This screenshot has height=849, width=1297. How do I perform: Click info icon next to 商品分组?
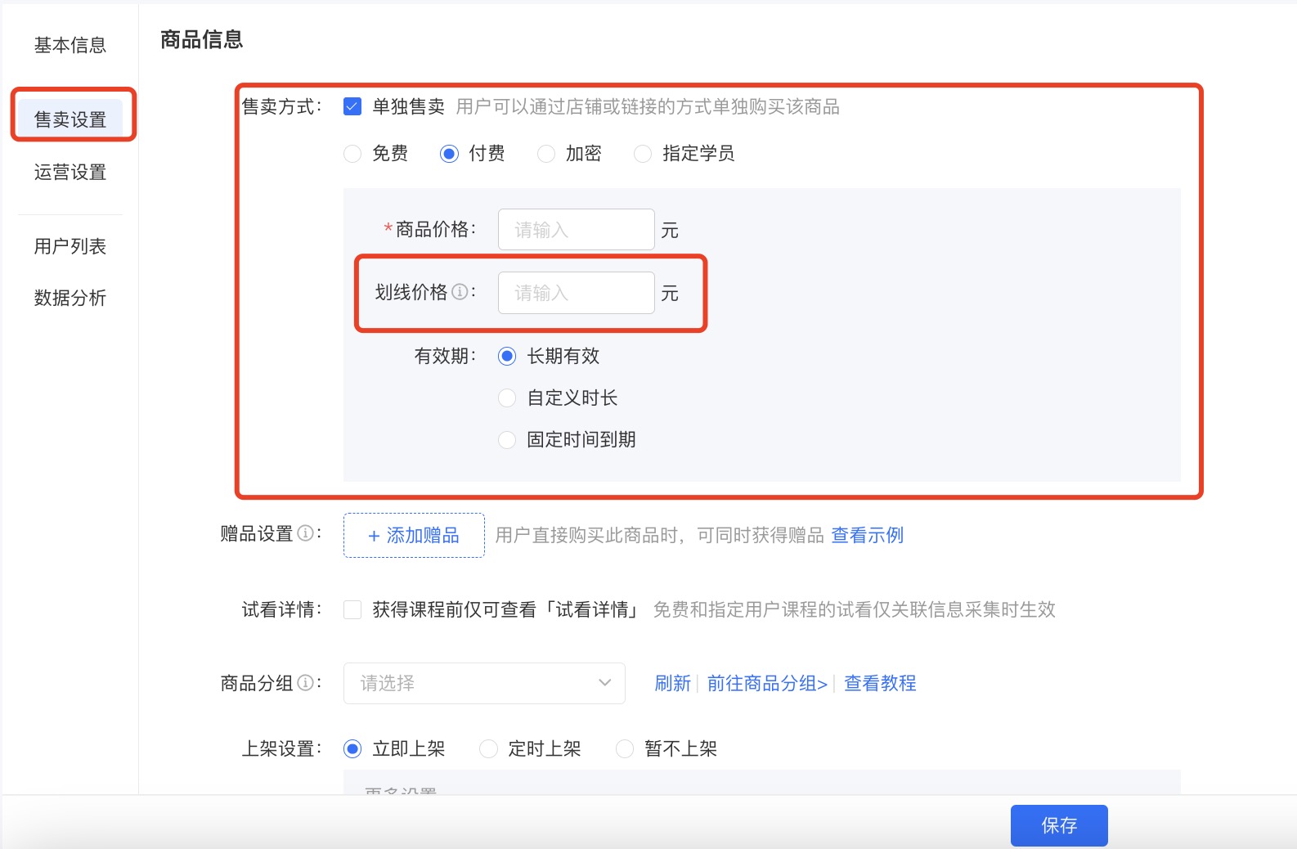tap(305, 683)
